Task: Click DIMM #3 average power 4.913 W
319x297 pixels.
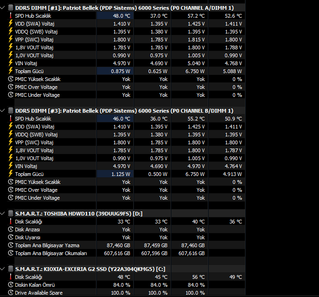Action: tap(232, 174)
